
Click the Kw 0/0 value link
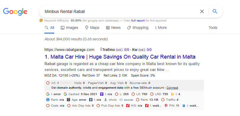coord(149,50)
